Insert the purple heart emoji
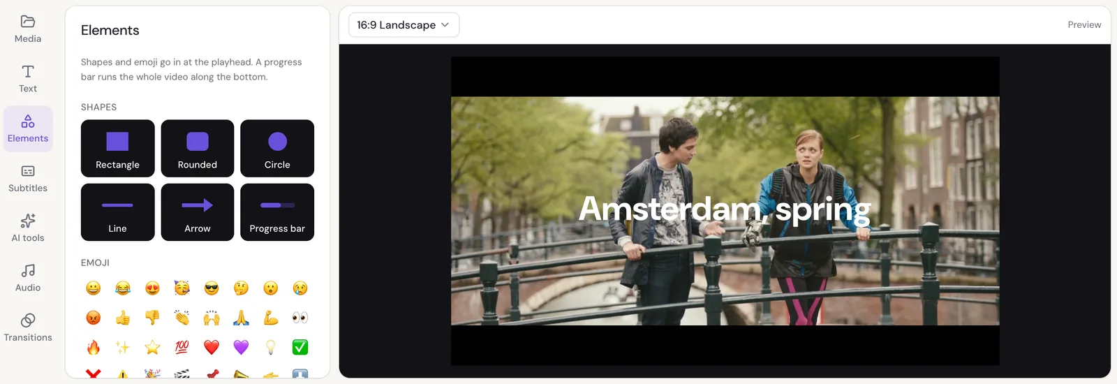The image size is (1117, 384). pos(241,348)
